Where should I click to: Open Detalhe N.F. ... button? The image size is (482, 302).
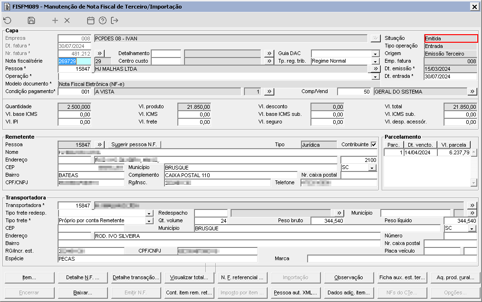click(83, 277)
